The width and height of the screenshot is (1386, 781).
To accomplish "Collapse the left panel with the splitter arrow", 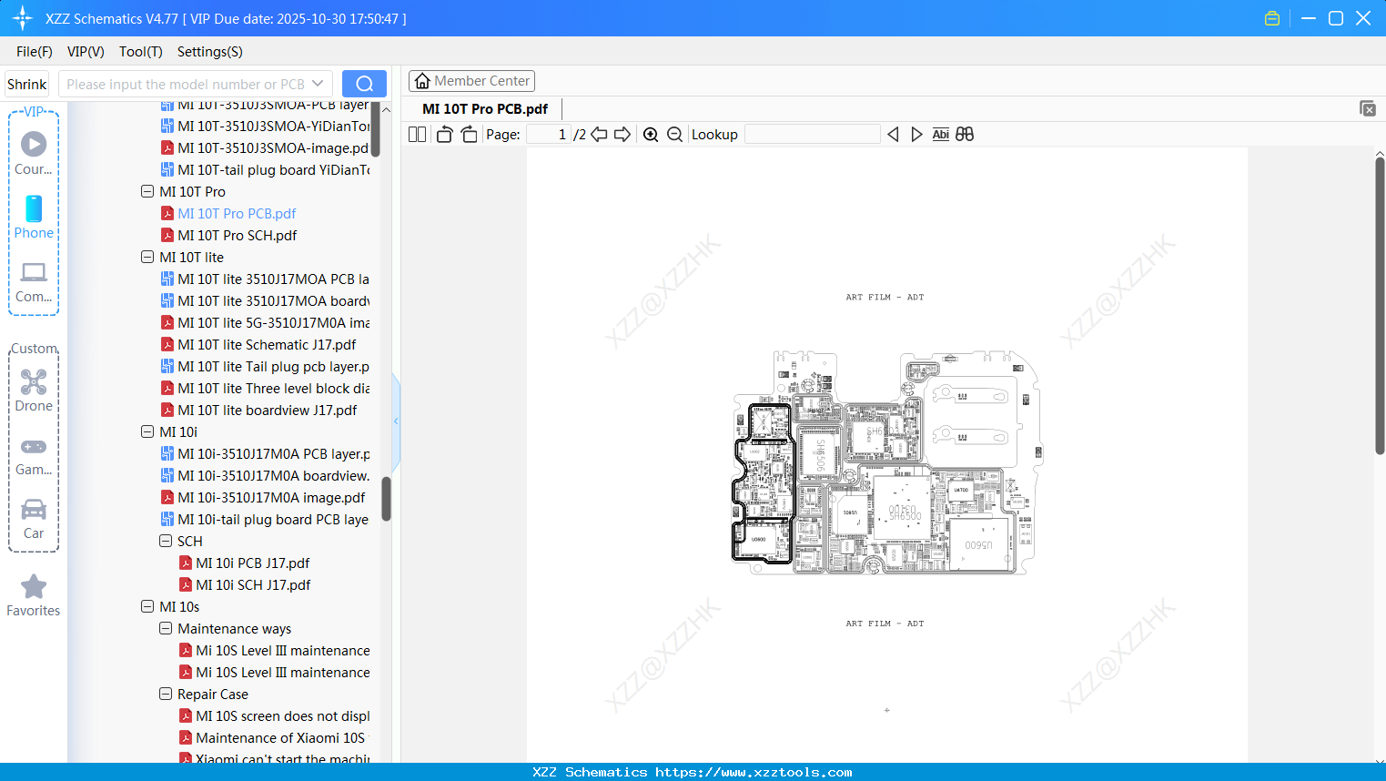I will point(396,421).
